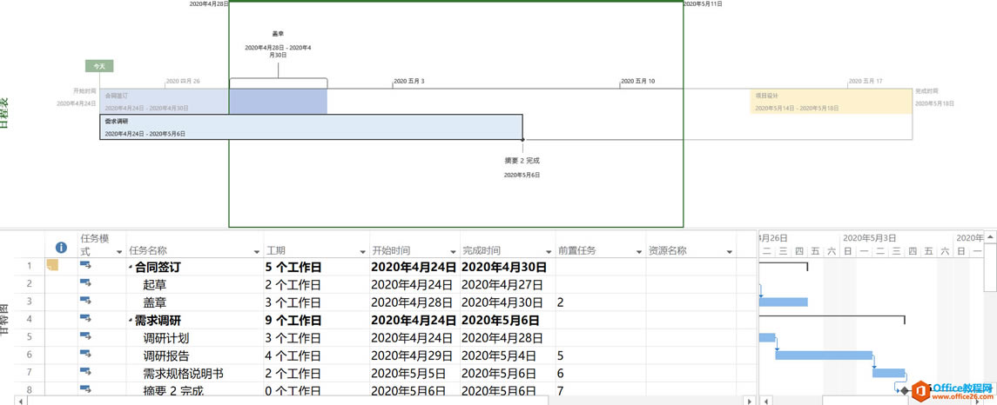Click the 调研报告 Gantt bar in chart
Viewport: 997px width, 405px height.
click(824, 355)
